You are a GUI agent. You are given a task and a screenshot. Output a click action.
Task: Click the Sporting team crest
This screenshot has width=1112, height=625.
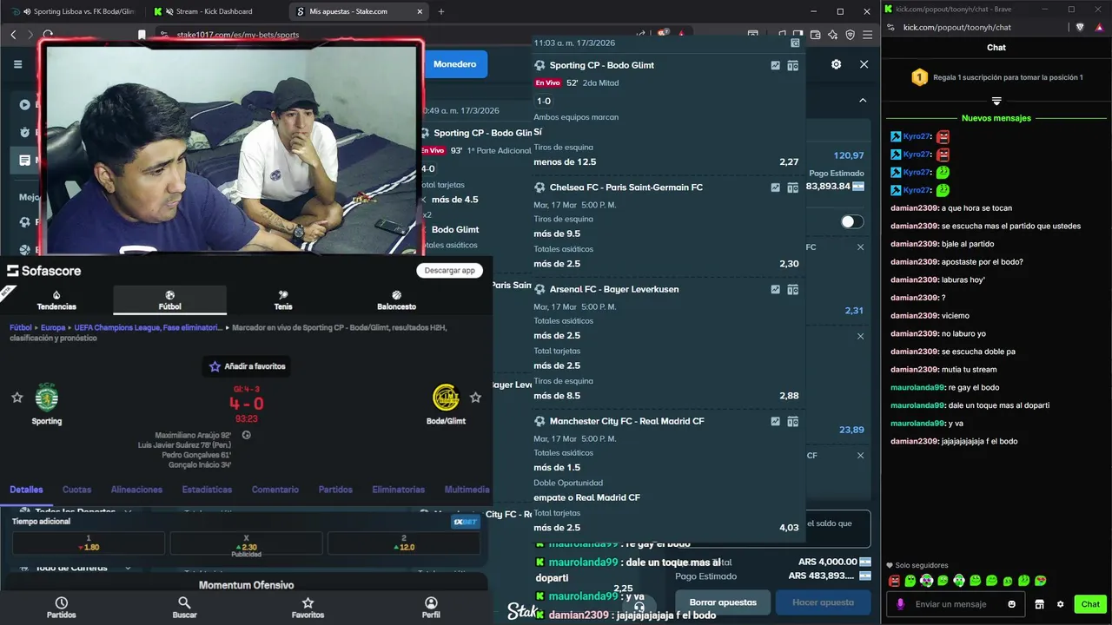[x=46, y=398]
